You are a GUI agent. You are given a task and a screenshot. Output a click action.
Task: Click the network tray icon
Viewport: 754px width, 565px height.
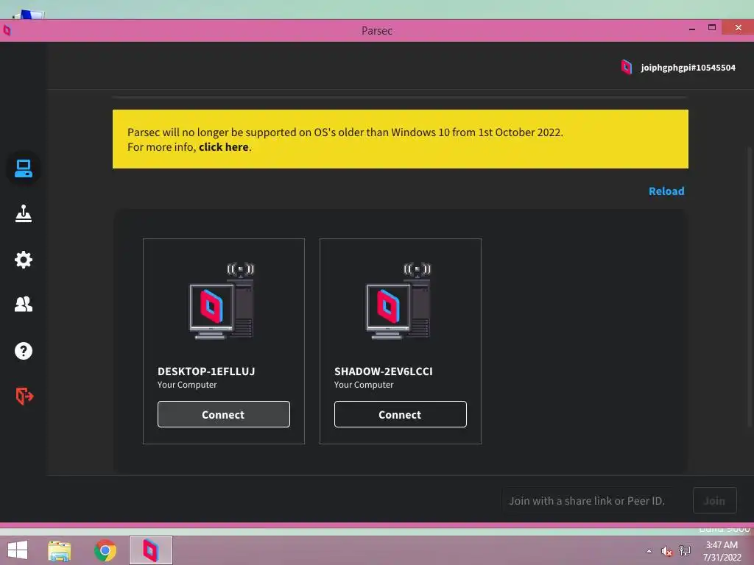click(x=685, y=550)
